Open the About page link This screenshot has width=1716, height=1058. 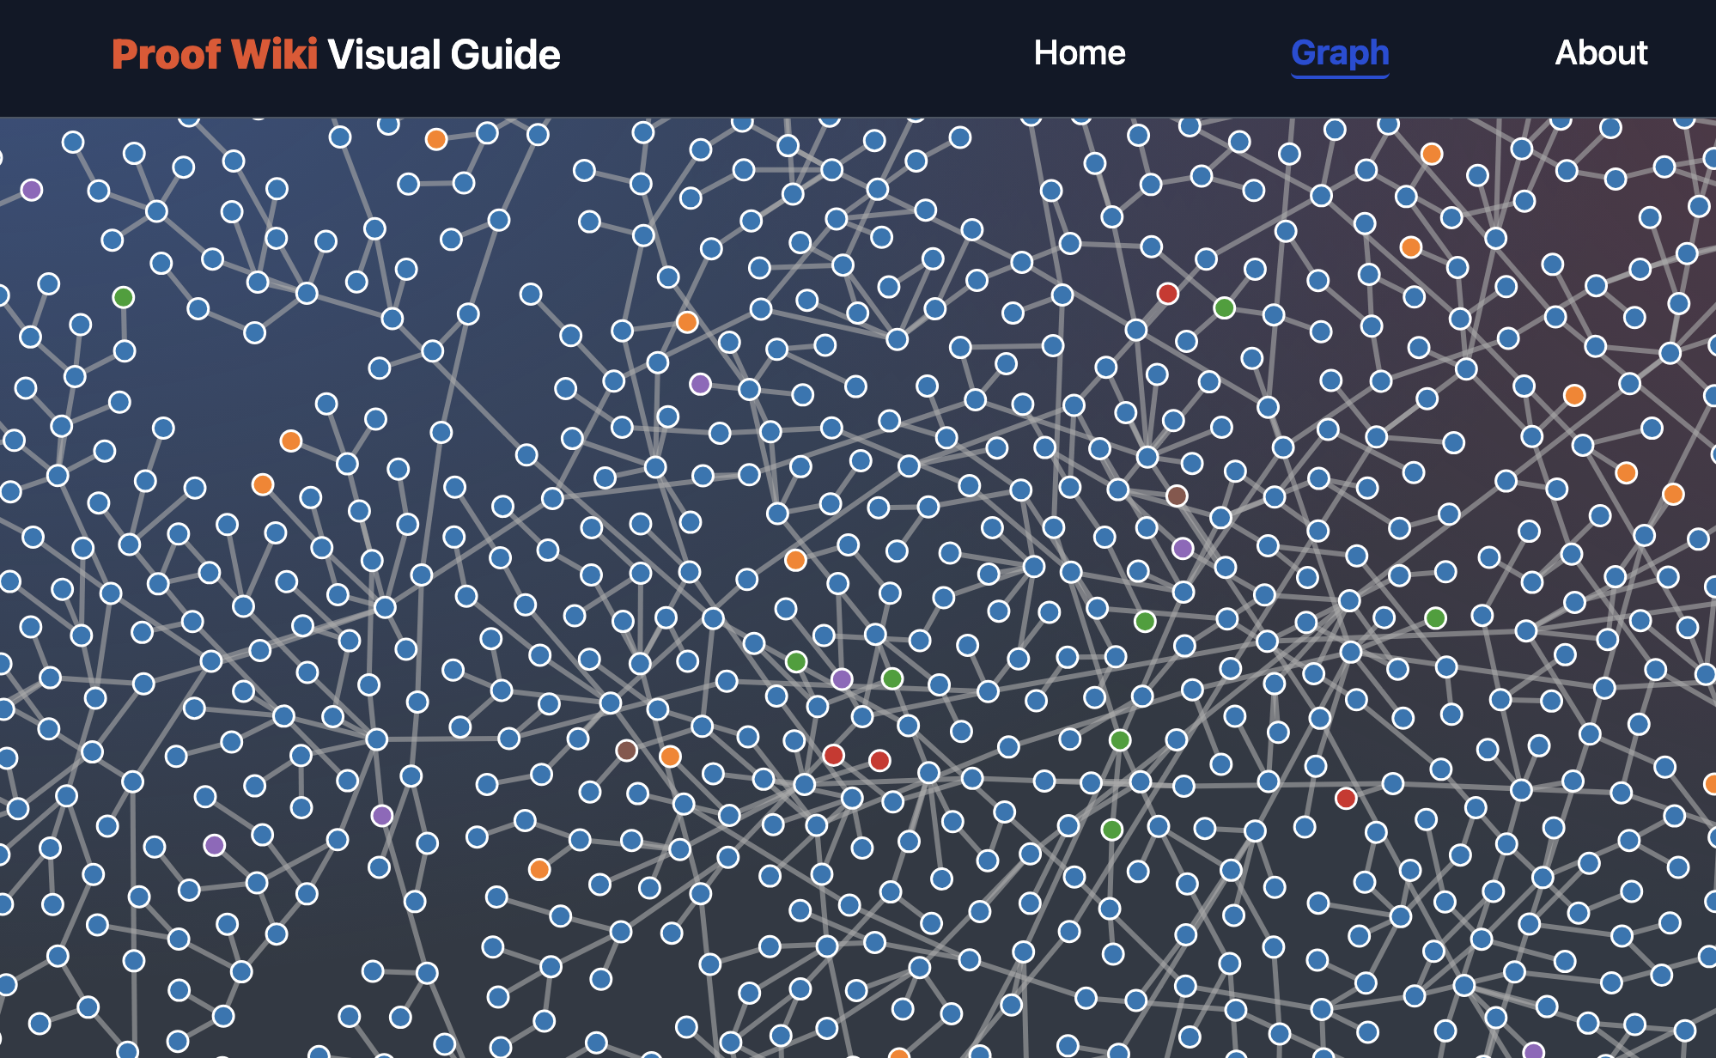1601,53
